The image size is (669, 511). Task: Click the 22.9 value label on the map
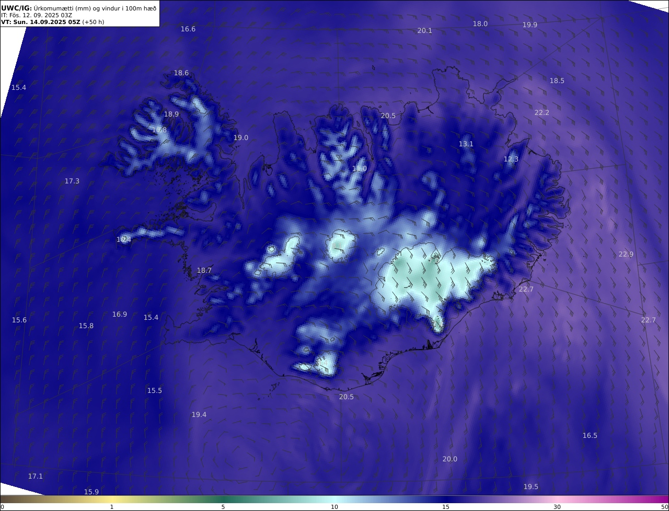(626, 254)
